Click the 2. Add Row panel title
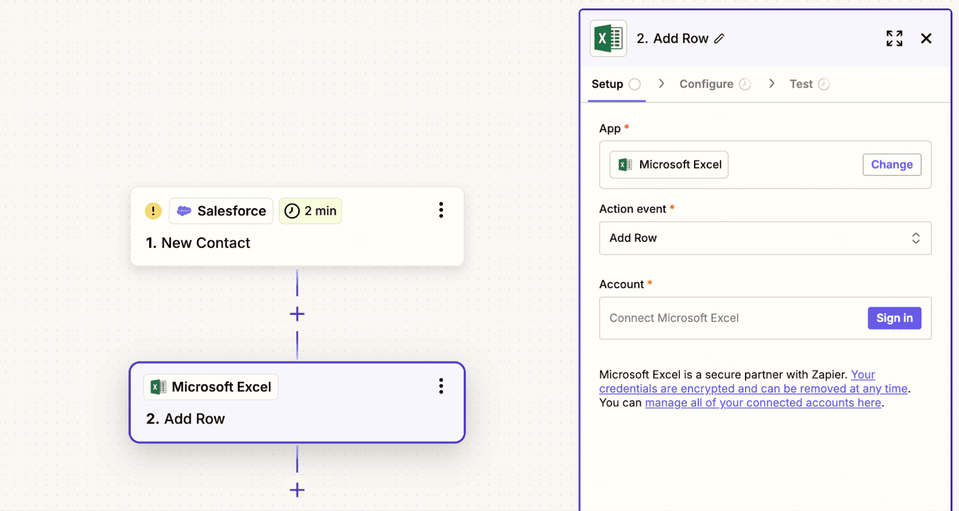Image resolution: width=959 pixels, height=511 pixels. click(x=672, y=38)
